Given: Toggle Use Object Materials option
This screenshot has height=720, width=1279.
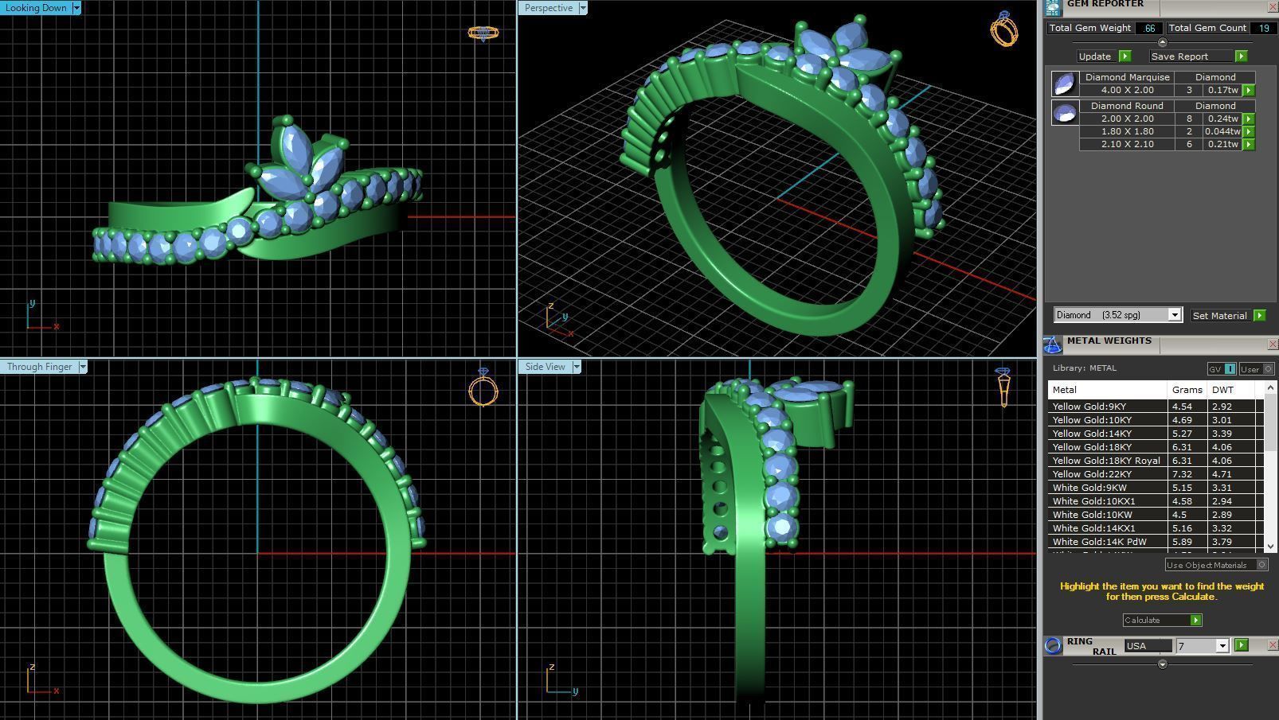Looking at the screenshot, I should point(1216,565).
